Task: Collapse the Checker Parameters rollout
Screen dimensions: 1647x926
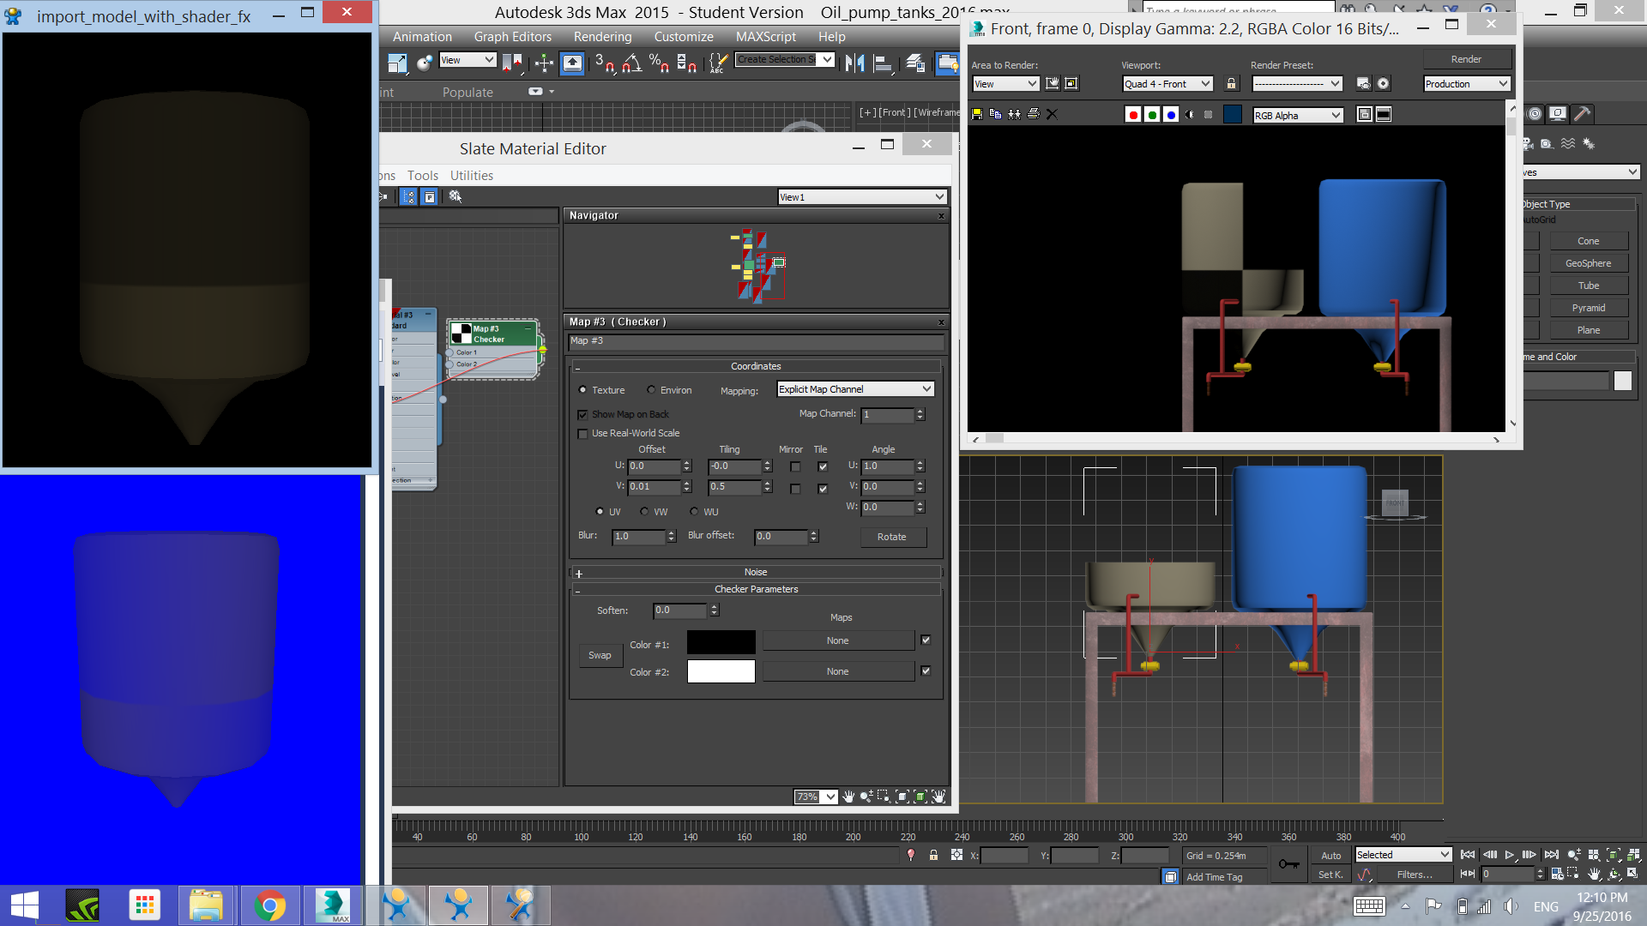Action: click(756, 590)
